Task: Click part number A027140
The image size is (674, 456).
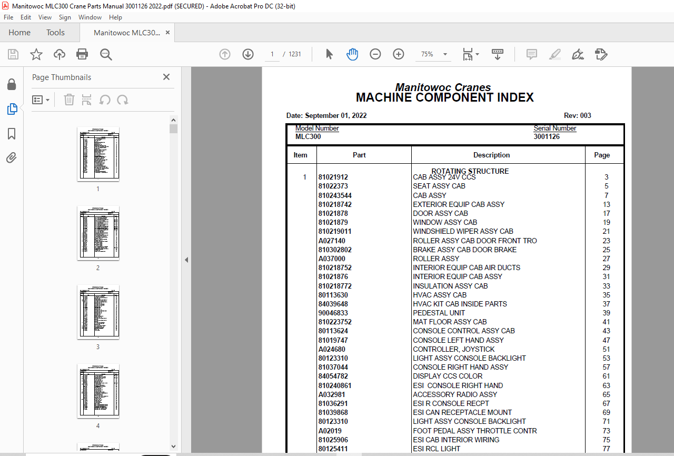Action: point(332,241)
